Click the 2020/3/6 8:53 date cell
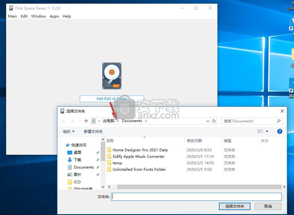 pos(199,150)
